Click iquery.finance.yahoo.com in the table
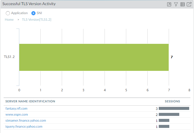194x133 pixels. click(24, 126)
